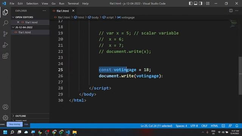The image size is (242, 136).
Task: Change language mode via HTML
Action: [214, 126]
